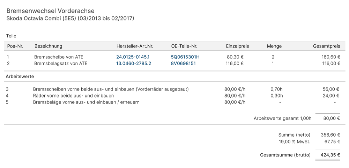Click the Einzelpreis column header
This screenshot has height=168, width=349.
[237, 46]
